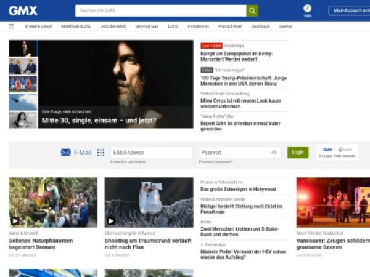Screen dimensions: 370x277
Task: Open Strom & Gas menu
Action: pyautogui.click(x=147, y=26)
